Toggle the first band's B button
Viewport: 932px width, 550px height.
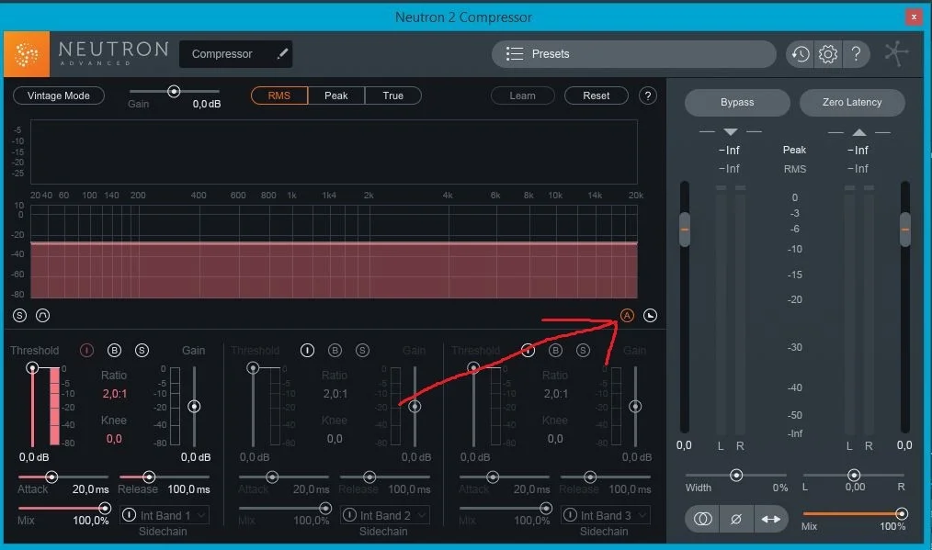point(114,351)
